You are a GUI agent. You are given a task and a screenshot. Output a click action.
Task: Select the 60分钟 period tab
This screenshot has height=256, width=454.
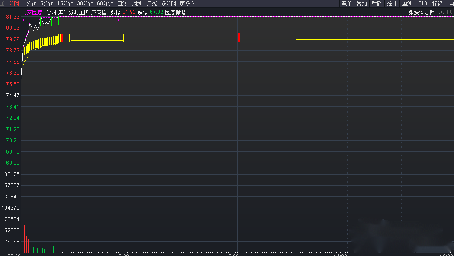105,3
